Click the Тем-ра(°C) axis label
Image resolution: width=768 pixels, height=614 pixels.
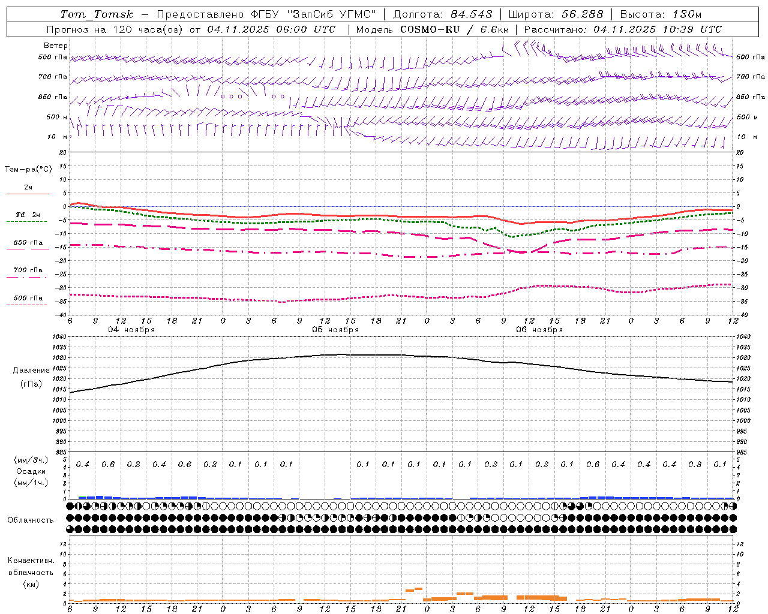pyautogui.click(x=28, y=170)
